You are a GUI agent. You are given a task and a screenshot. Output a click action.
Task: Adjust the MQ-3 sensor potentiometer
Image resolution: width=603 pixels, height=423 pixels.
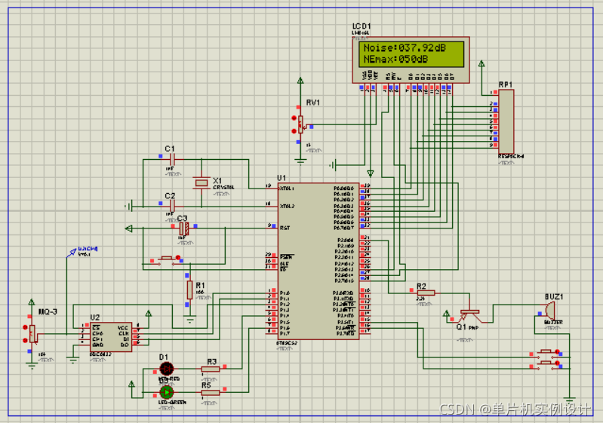click(33, 334)
